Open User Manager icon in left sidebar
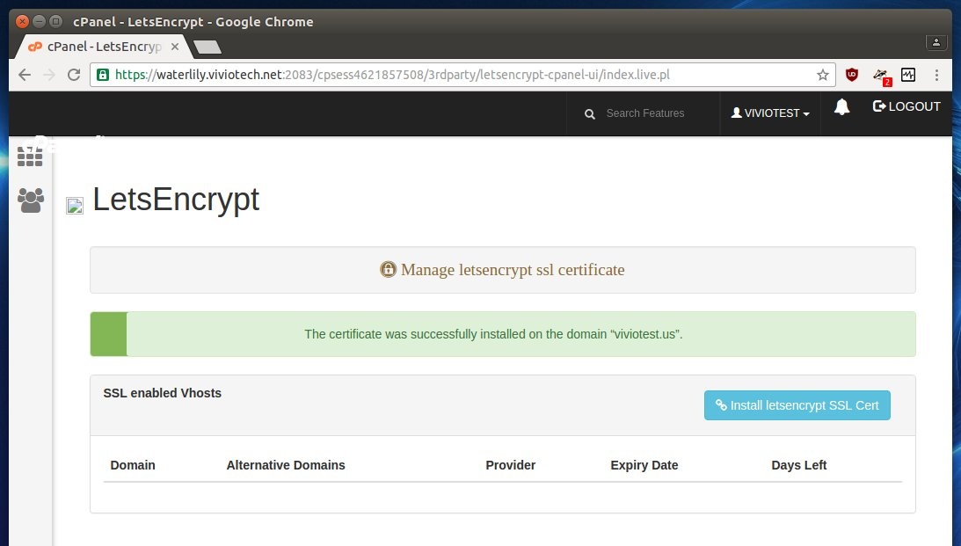 click(x=30, y=200)
